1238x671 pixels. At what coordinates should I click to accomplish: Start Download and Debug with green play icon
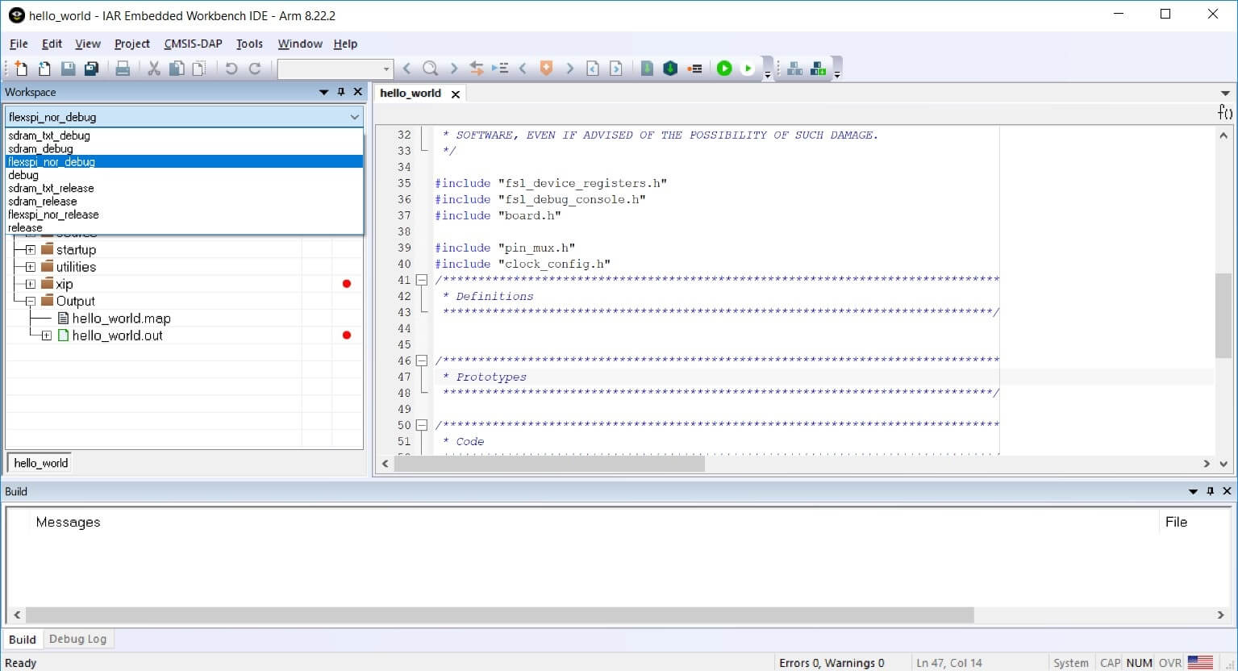[x=723, y=69]
